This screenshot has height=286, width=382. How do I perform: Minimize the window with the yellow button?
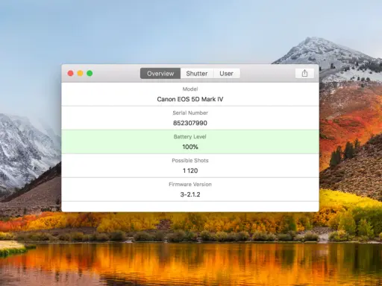click(x=80, y=73)
